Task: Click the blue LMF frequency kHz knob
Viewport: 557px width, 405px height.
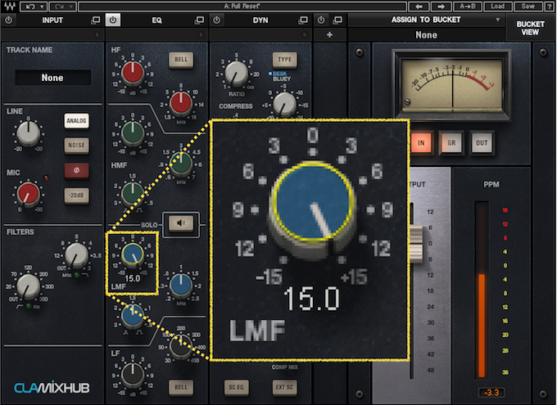Action: coord(181,286)
